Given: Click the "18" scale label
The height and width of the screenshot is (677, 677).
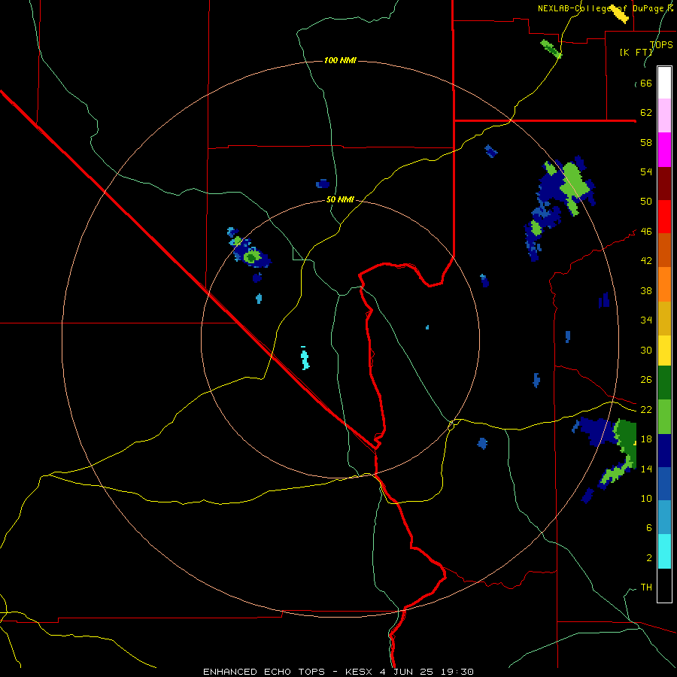Looking at the screenshot, I should point(646,439).
